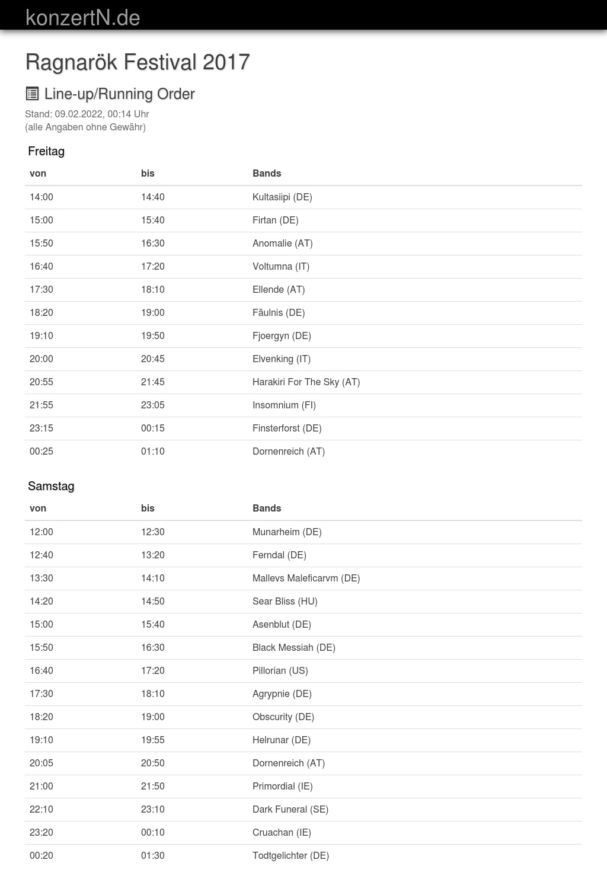This screenshot has height=879, width=607.
Task: Click Elvenking (IT) in Friday's lineup
Action: (x=282, y=359)
